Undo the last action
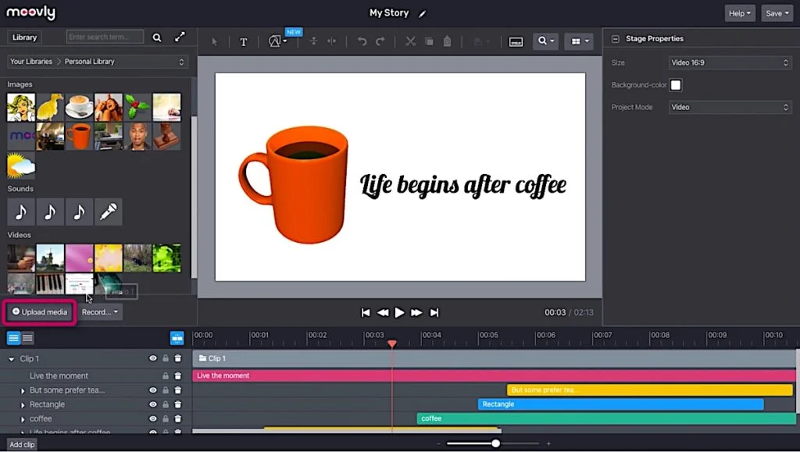 (362, 41)
